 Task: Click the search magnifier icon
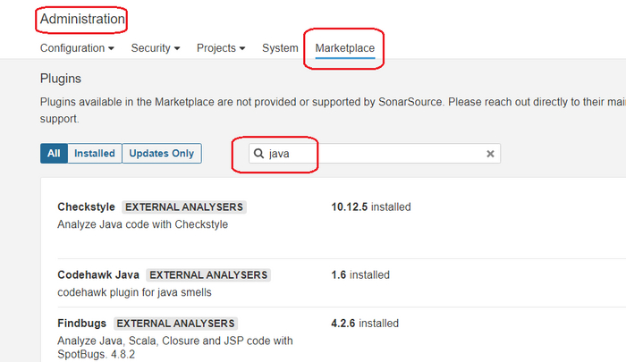tap(259, 154)
